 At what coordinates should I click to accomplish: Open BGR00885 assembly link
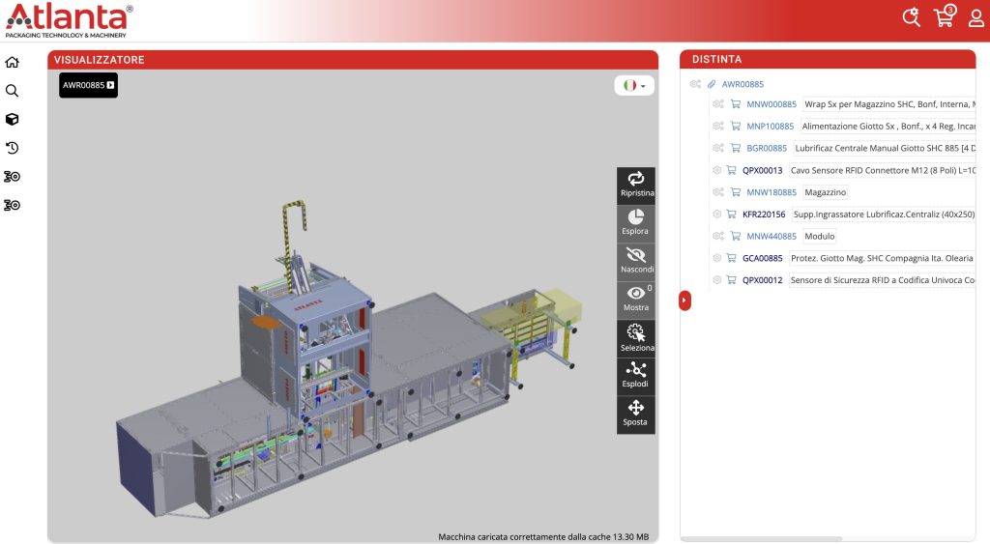[767, 148]
